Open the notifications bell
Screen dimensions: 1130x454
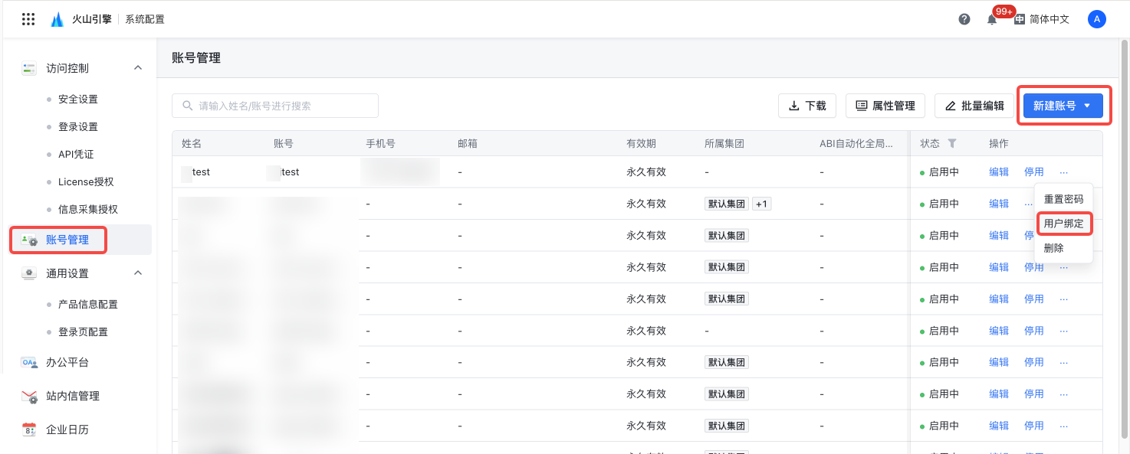pyautogui.click(x=992, y=20)
